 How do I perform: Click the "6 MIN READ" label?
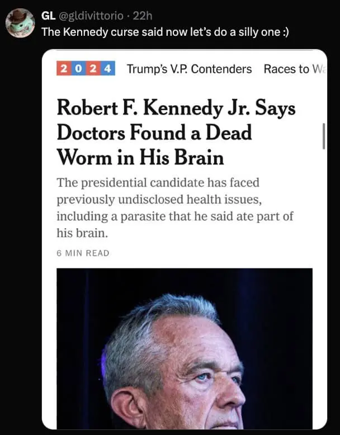[83, 253]
